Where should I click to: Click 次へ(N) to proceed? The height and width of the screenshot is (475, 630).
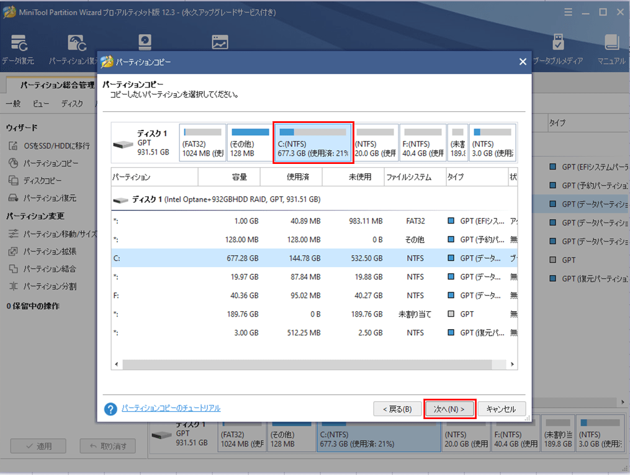(449, 409)
